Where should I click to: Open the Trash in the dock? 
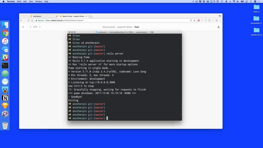(x=5, y=126)
